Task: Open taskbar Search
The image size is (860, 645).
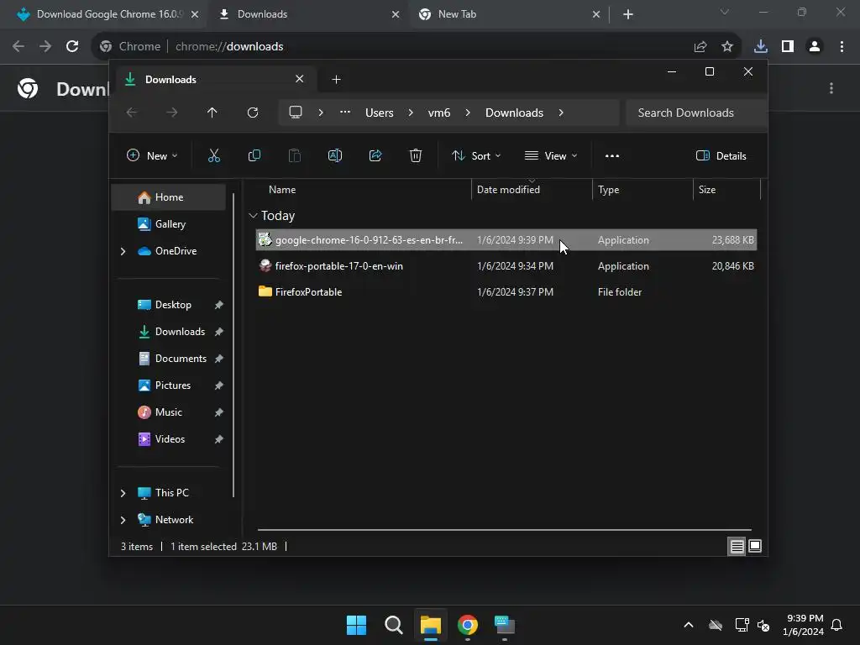Action: (393, 625)
